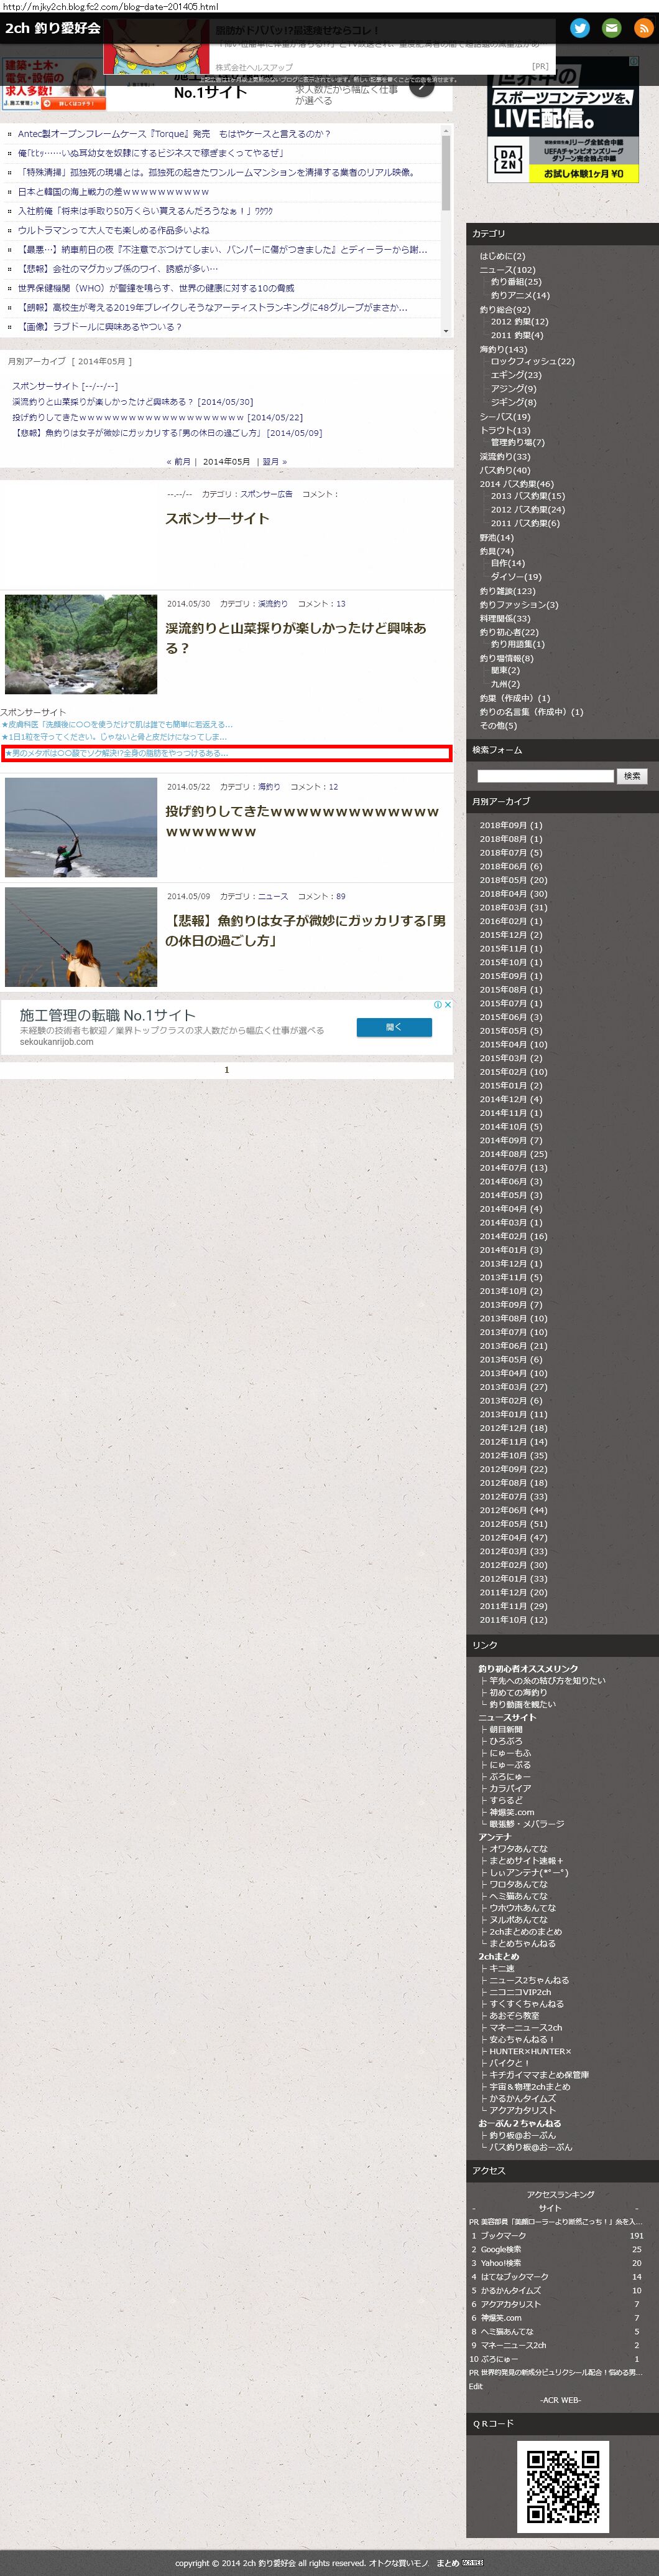Select the 釣りアニメ(14) subcategory
659x2576 pixels.
(520, 296)
